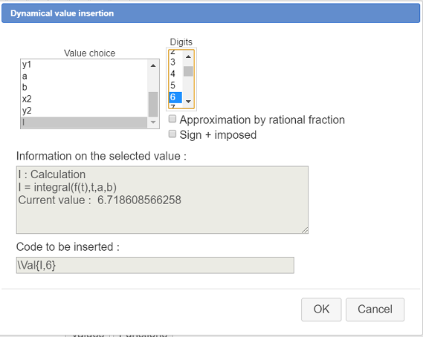Confirm with the OK button
Viewport: 423px width, 337px height.
321,310
